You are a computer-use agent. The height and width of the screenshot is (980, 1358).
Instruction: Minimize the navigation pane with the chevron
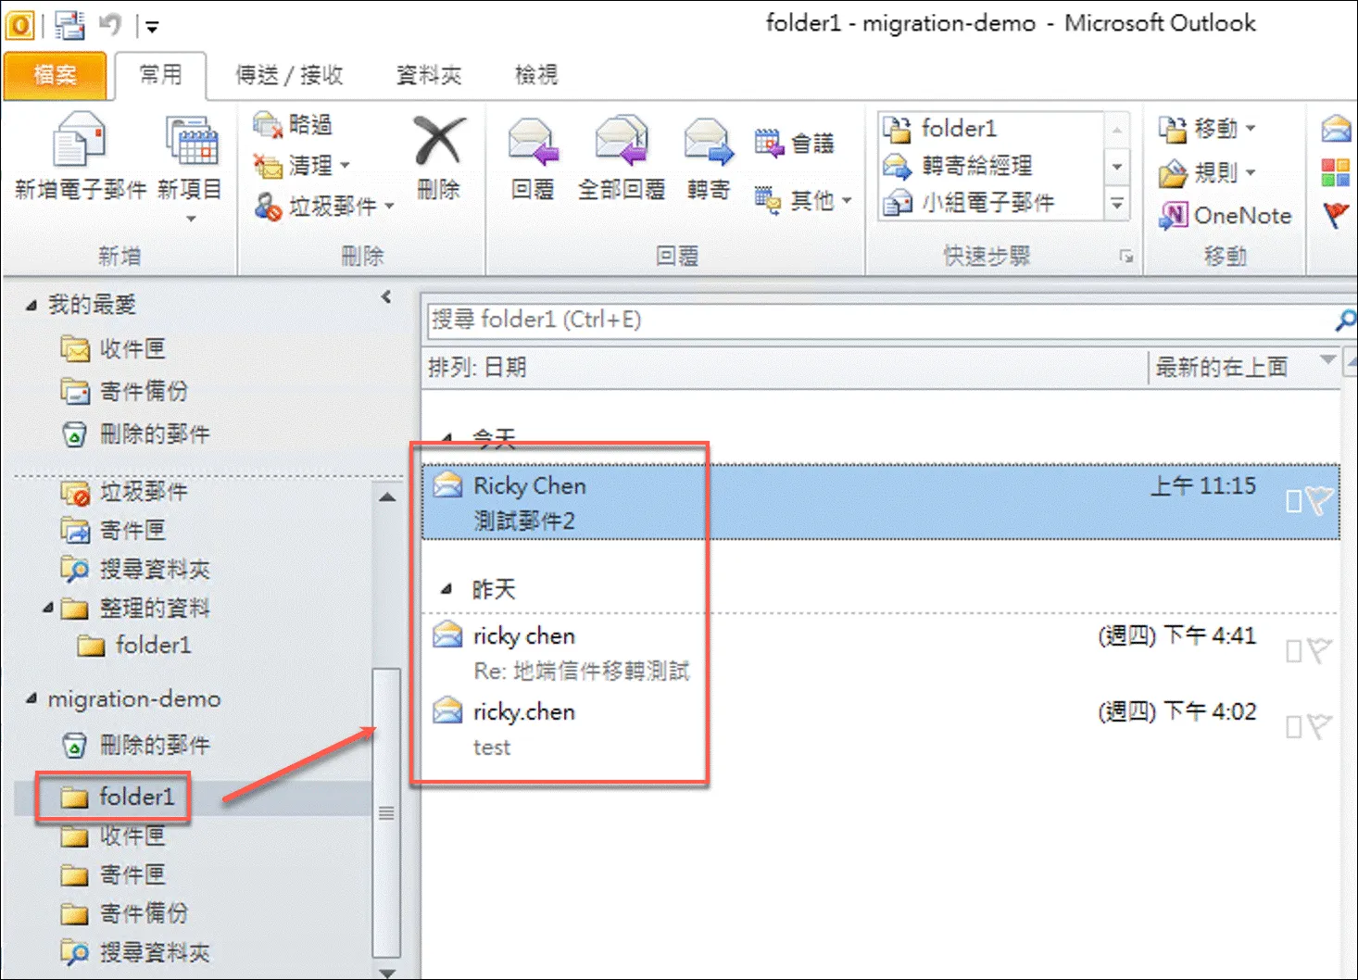point(386,297)
